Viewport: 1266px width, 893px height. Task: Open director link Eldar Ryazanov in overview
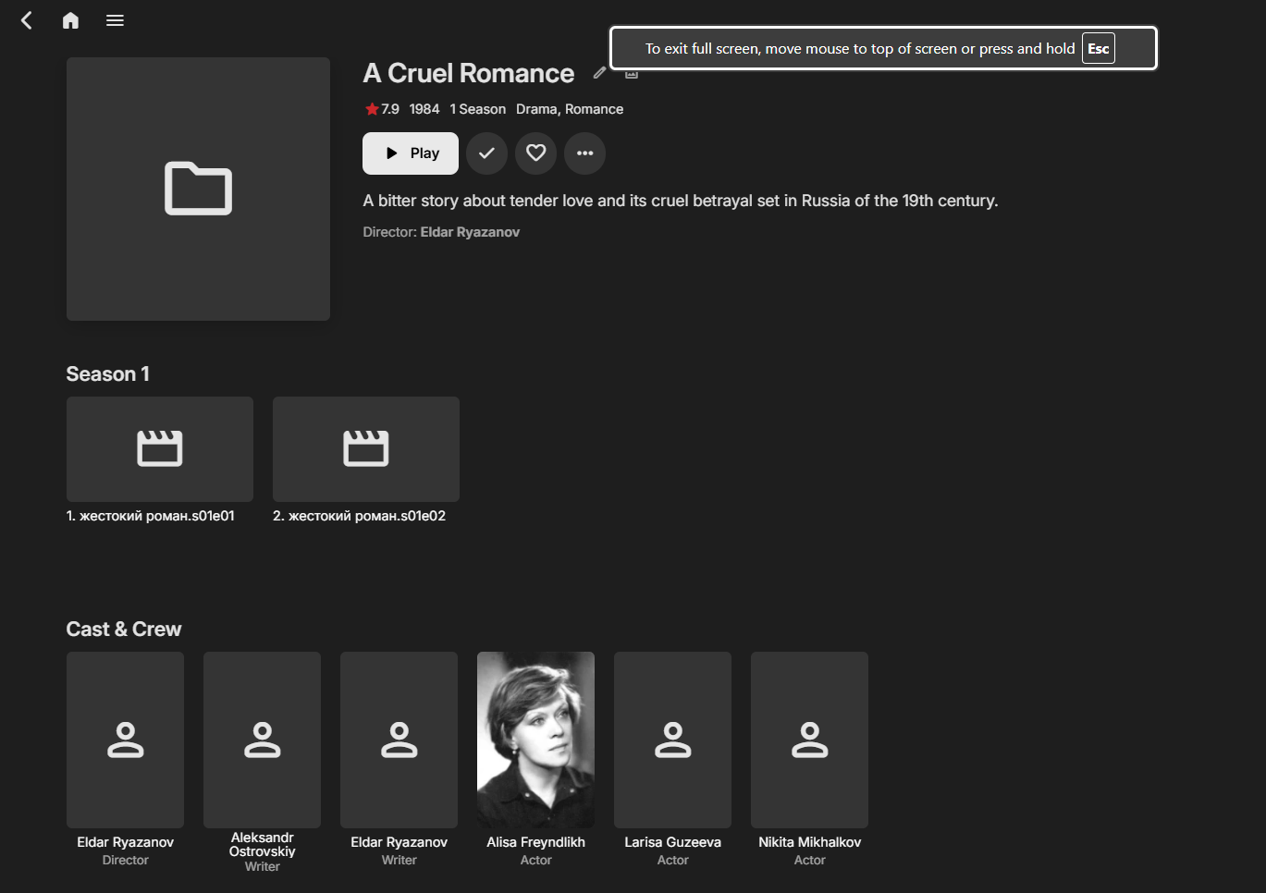(x=470, y=232)
